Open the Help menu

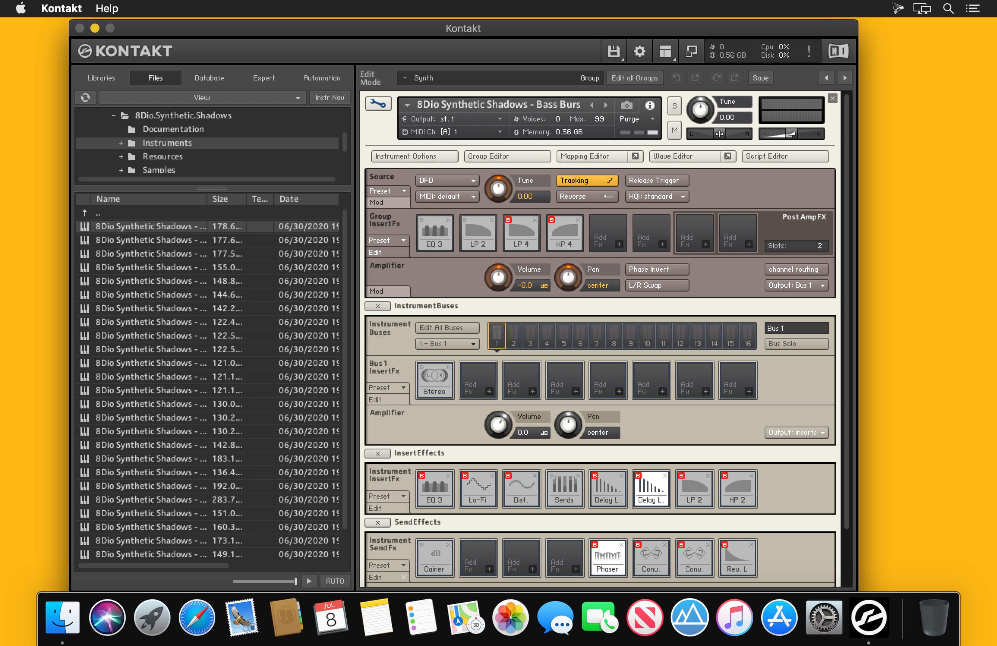(107, 8)
